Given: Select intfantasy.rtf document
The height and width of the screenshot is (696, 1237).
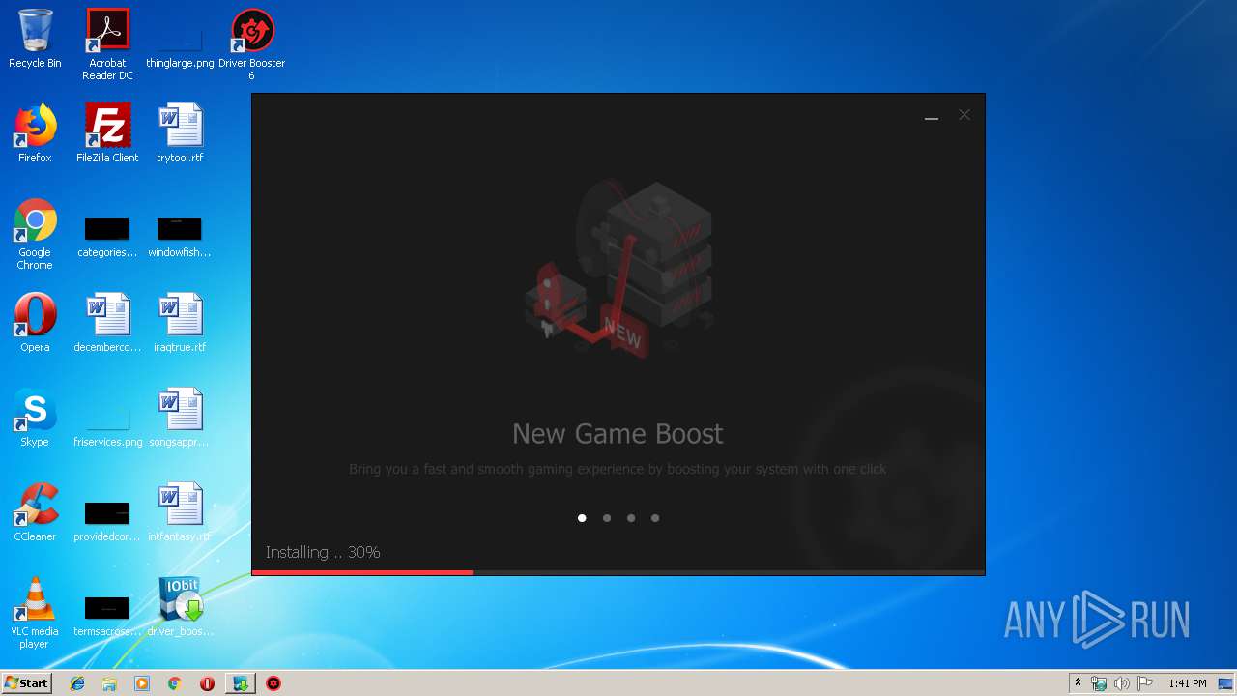Looking at the screenshot, I should [x=180, y=513].
